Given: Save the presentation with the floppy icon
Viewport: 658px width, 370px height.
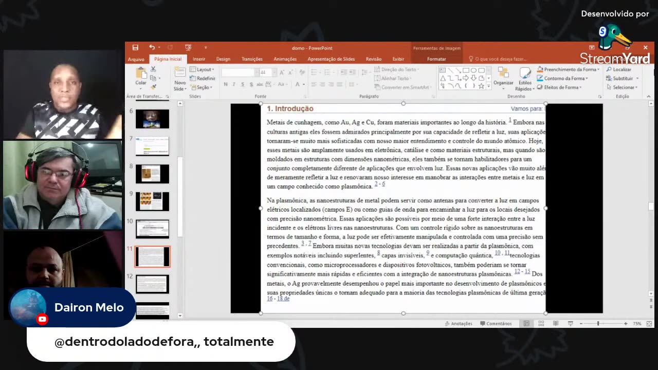Looking at the screenshot, I should (135, 48).
